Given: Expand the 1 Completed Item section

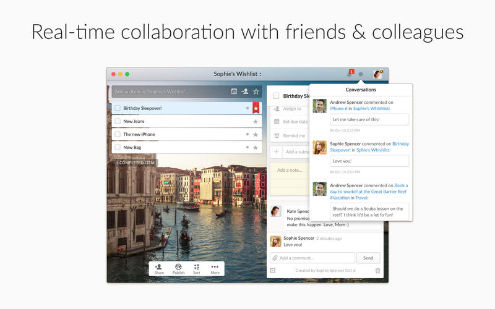Looking at the screenshot, I should pyautogui.click(x=135, y=163).
